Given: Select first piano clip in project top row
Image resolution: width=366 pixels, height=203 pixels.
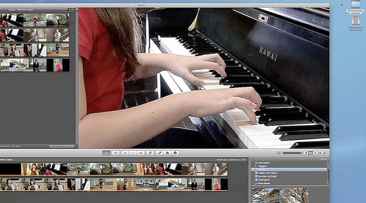Looking at the screenshot, I should pos(12,20).
